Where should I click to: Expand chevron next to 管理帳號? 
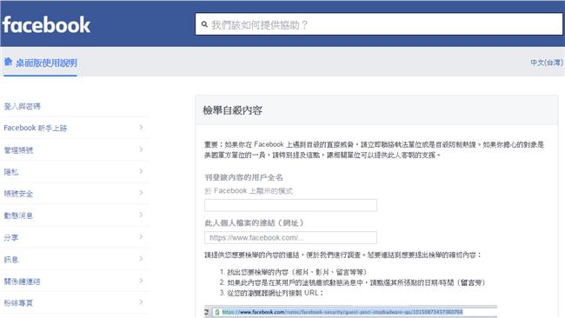pos(141,149)
